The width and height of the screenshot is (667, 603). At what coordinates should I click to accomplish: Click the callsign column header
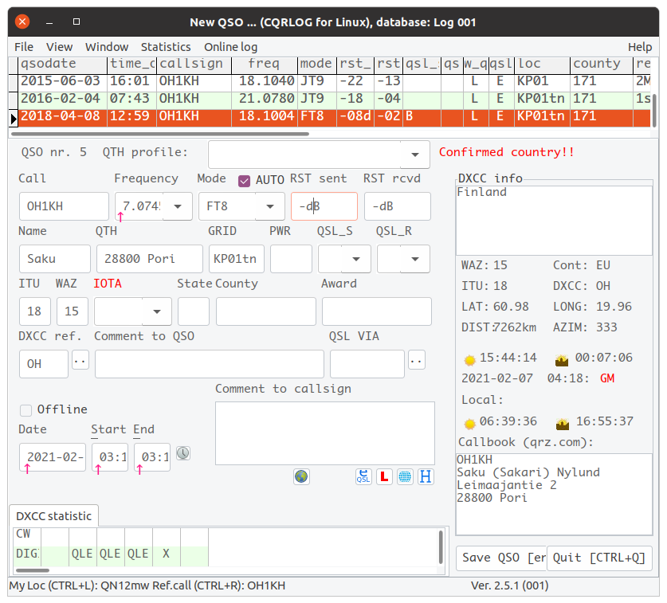194,65
